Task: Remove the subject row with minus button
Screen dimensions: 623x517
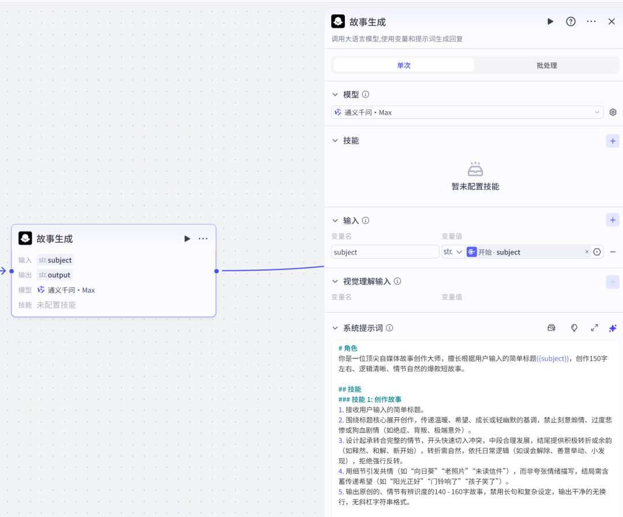Action: 613,252
